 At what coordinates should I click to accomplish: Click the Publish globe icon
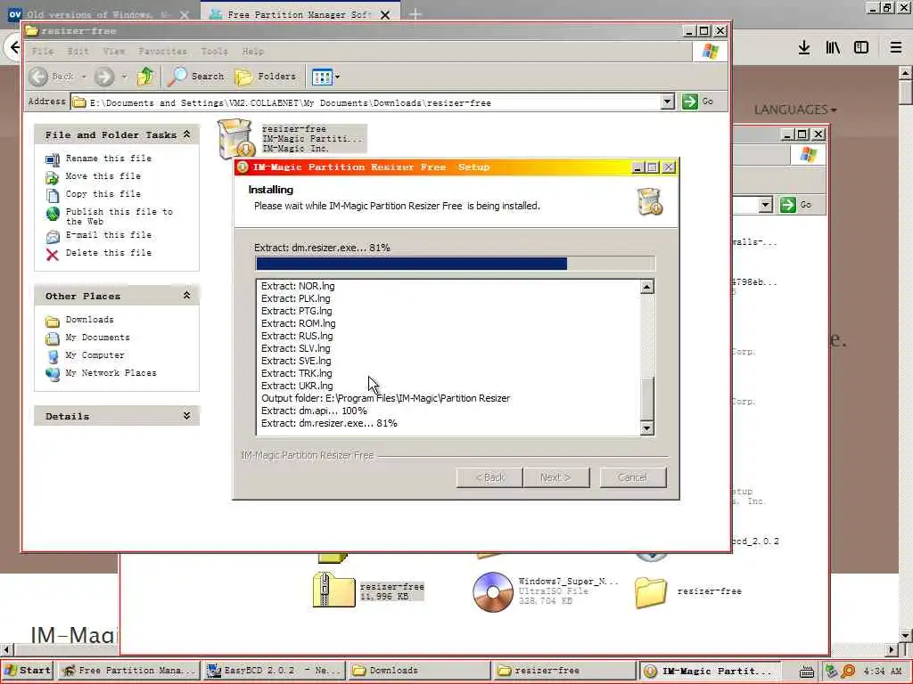[53, 214]
